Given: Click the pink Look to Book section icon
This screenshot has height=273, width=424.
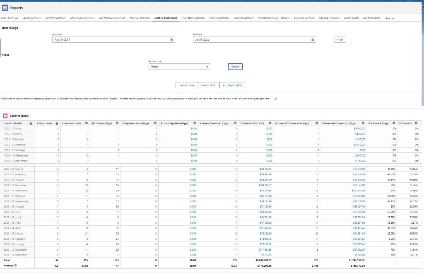Looking at the screenshot, I should pos(5,116).
